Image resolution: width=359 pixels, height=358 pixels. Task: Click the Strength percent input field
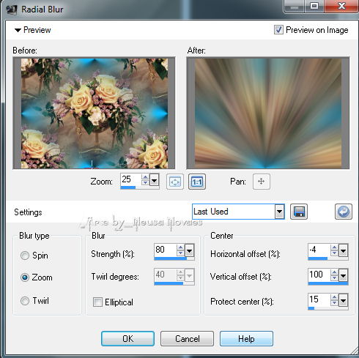coord(166,250)
